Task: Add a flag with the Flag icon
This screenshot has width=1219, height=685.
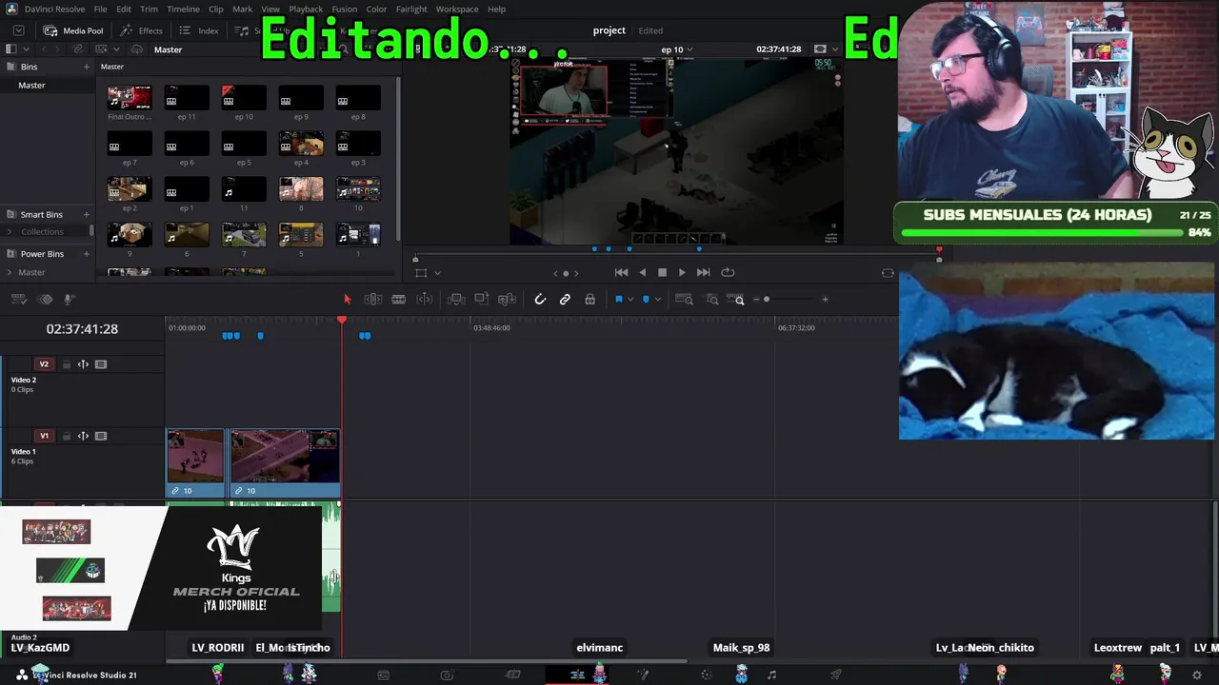Action: click(x=618, y=300)
